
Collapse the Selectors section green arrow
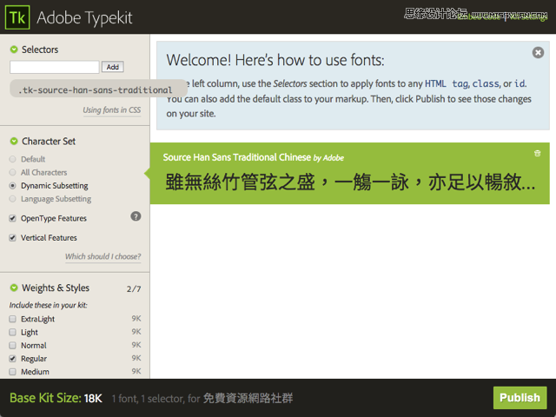[x=14, y=50]
